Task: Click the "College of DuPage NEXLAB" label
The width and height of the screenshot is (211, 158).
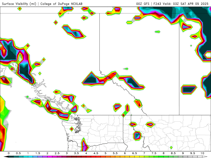Action: coord(61,4)
